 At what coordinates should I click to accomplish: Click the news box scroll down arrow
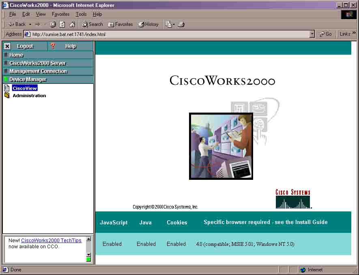[88, 254]
